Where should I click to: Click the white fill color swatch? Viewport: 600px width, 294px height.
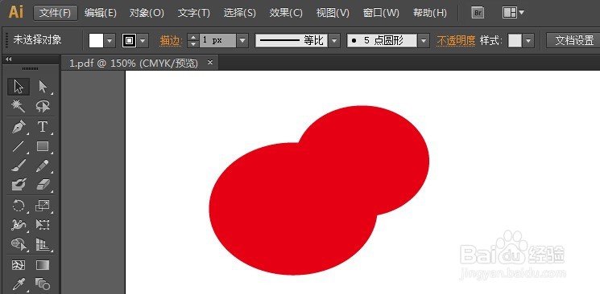click(96, 40)
